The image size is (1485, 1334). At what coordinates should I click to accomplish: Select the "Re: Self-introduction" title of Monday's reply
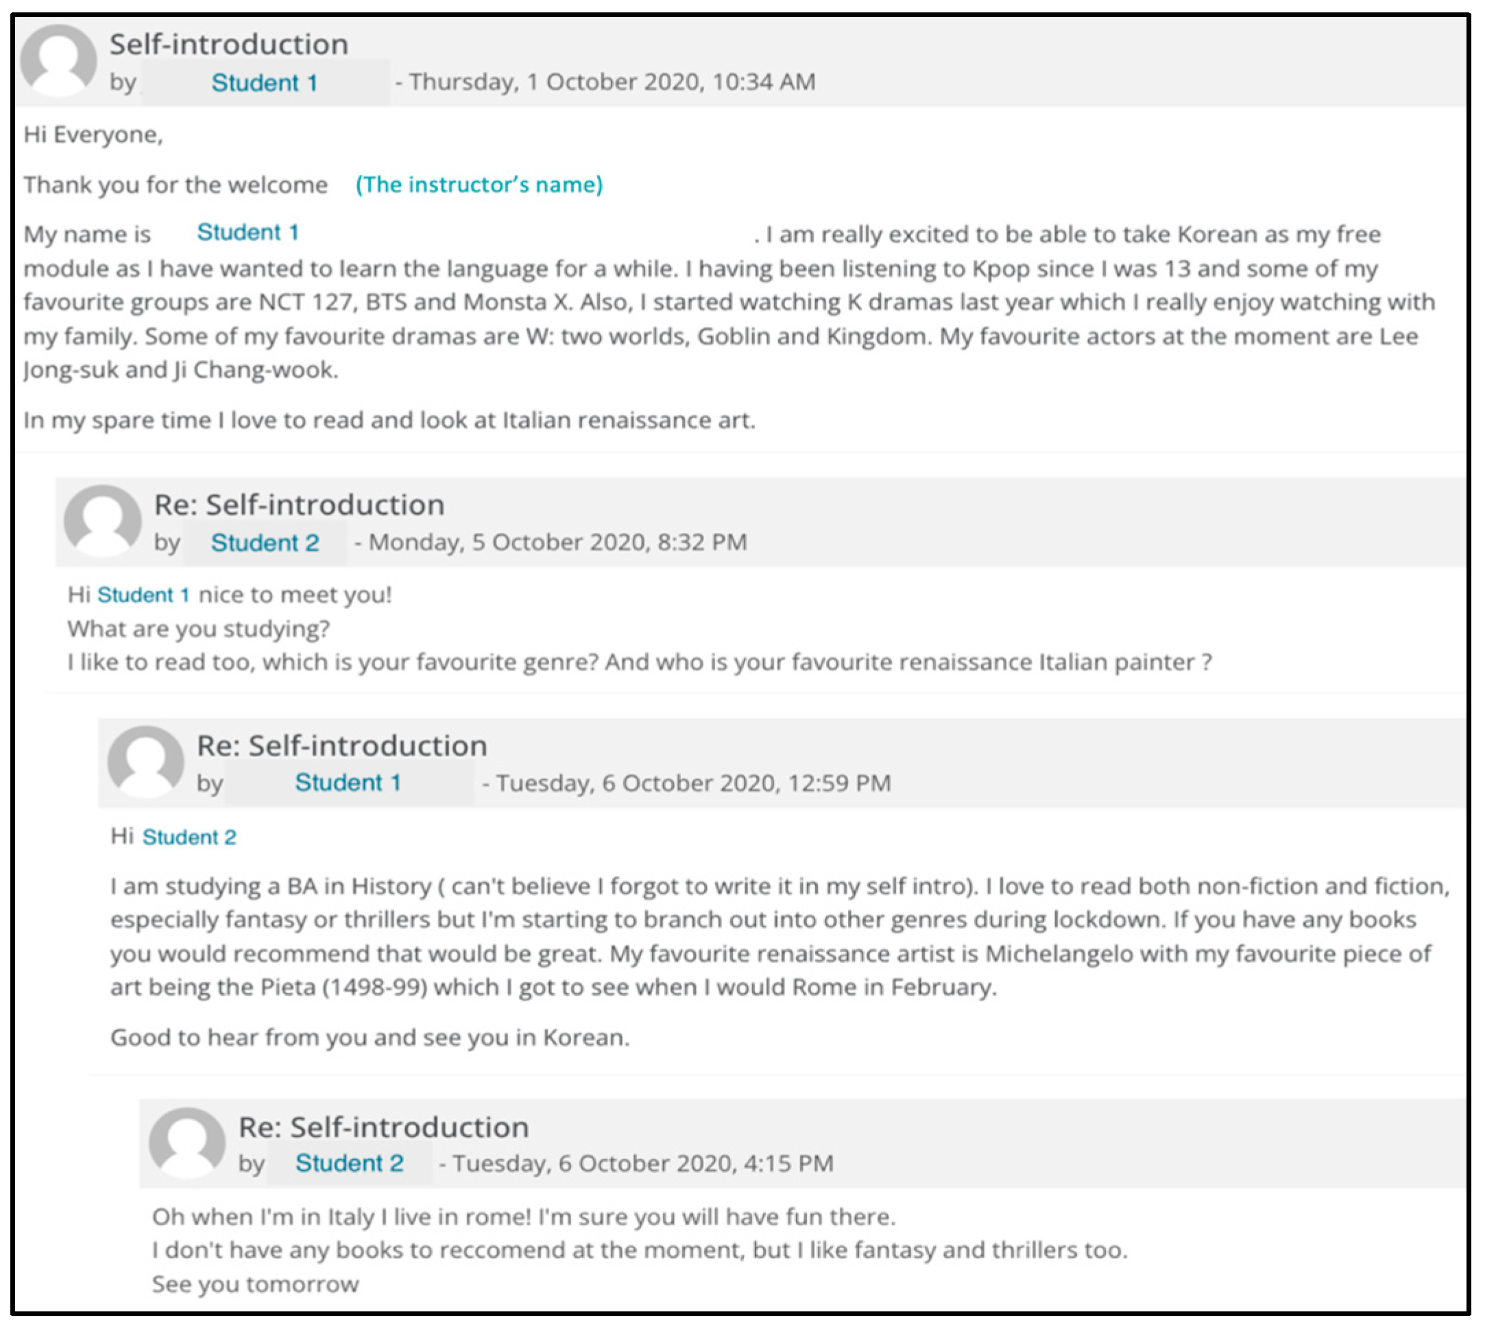(299, 505)
